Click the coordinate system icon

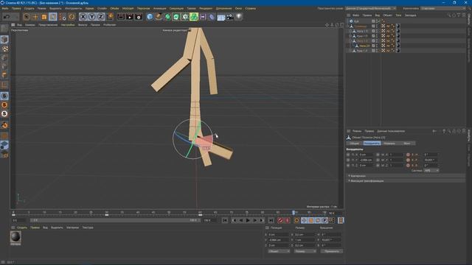click(110, 17)
